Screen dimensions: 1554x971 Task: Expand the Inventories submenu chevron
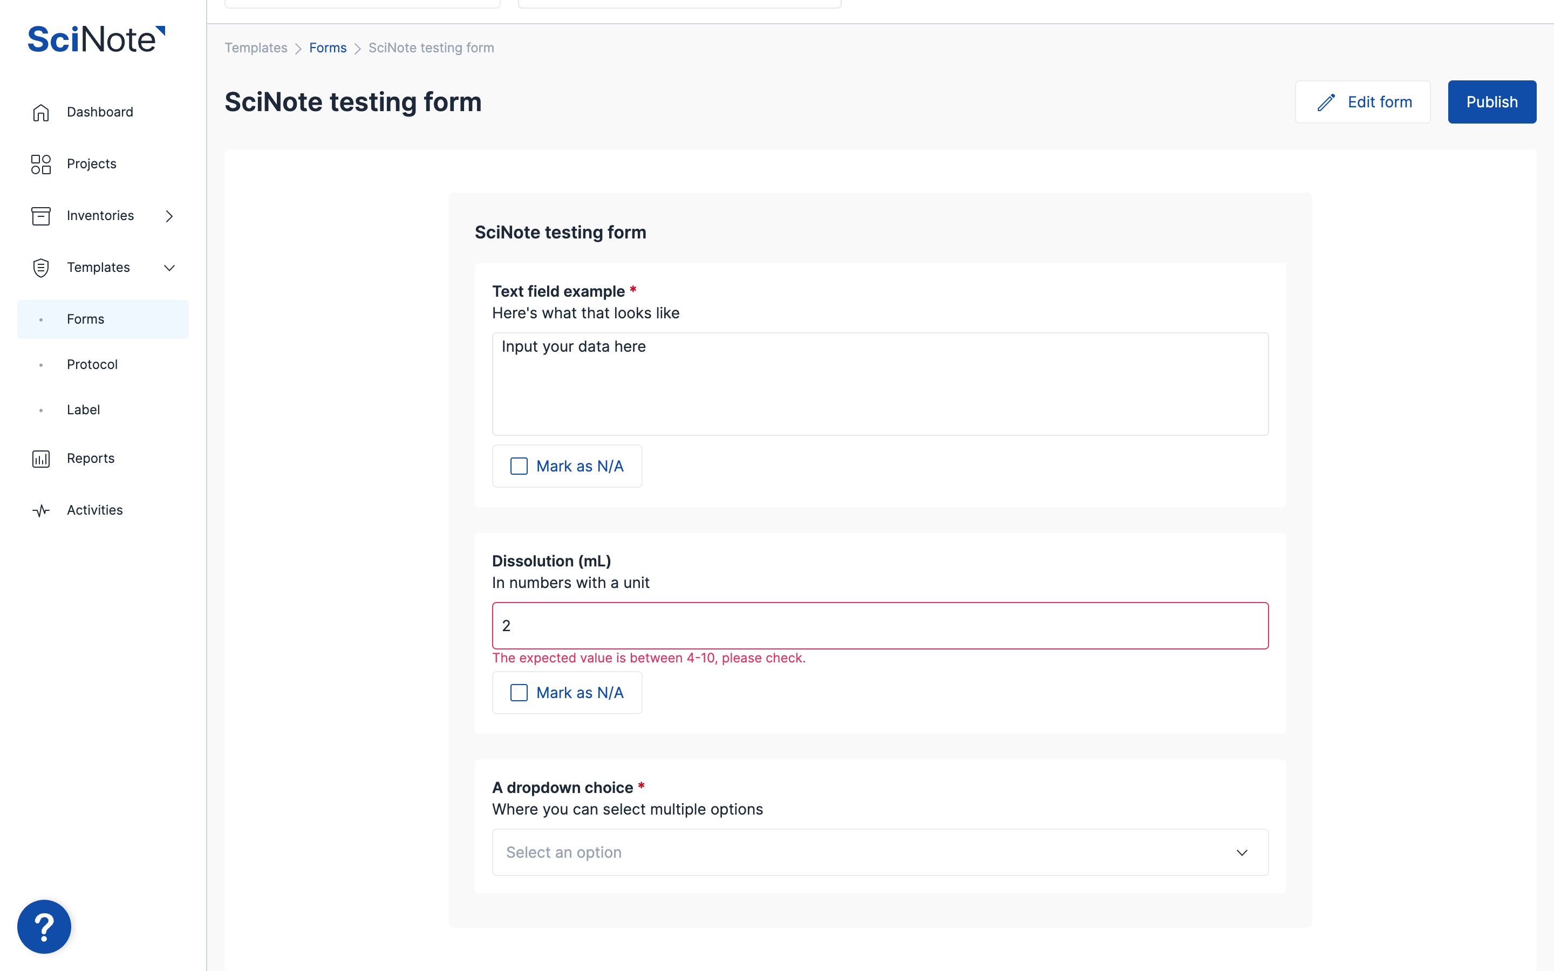coord(169,216)
